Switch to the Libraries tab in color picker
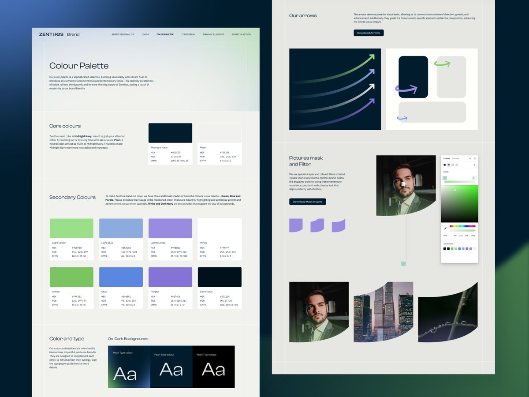Image resolution: width=529 pixels, height=397 pixels. [456, 158]
